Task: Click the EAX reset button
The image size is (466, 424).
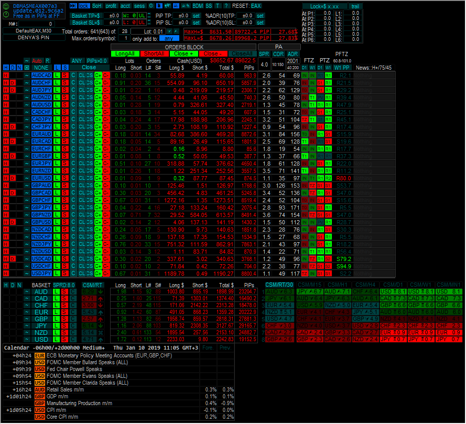Action: click(256, 6)
